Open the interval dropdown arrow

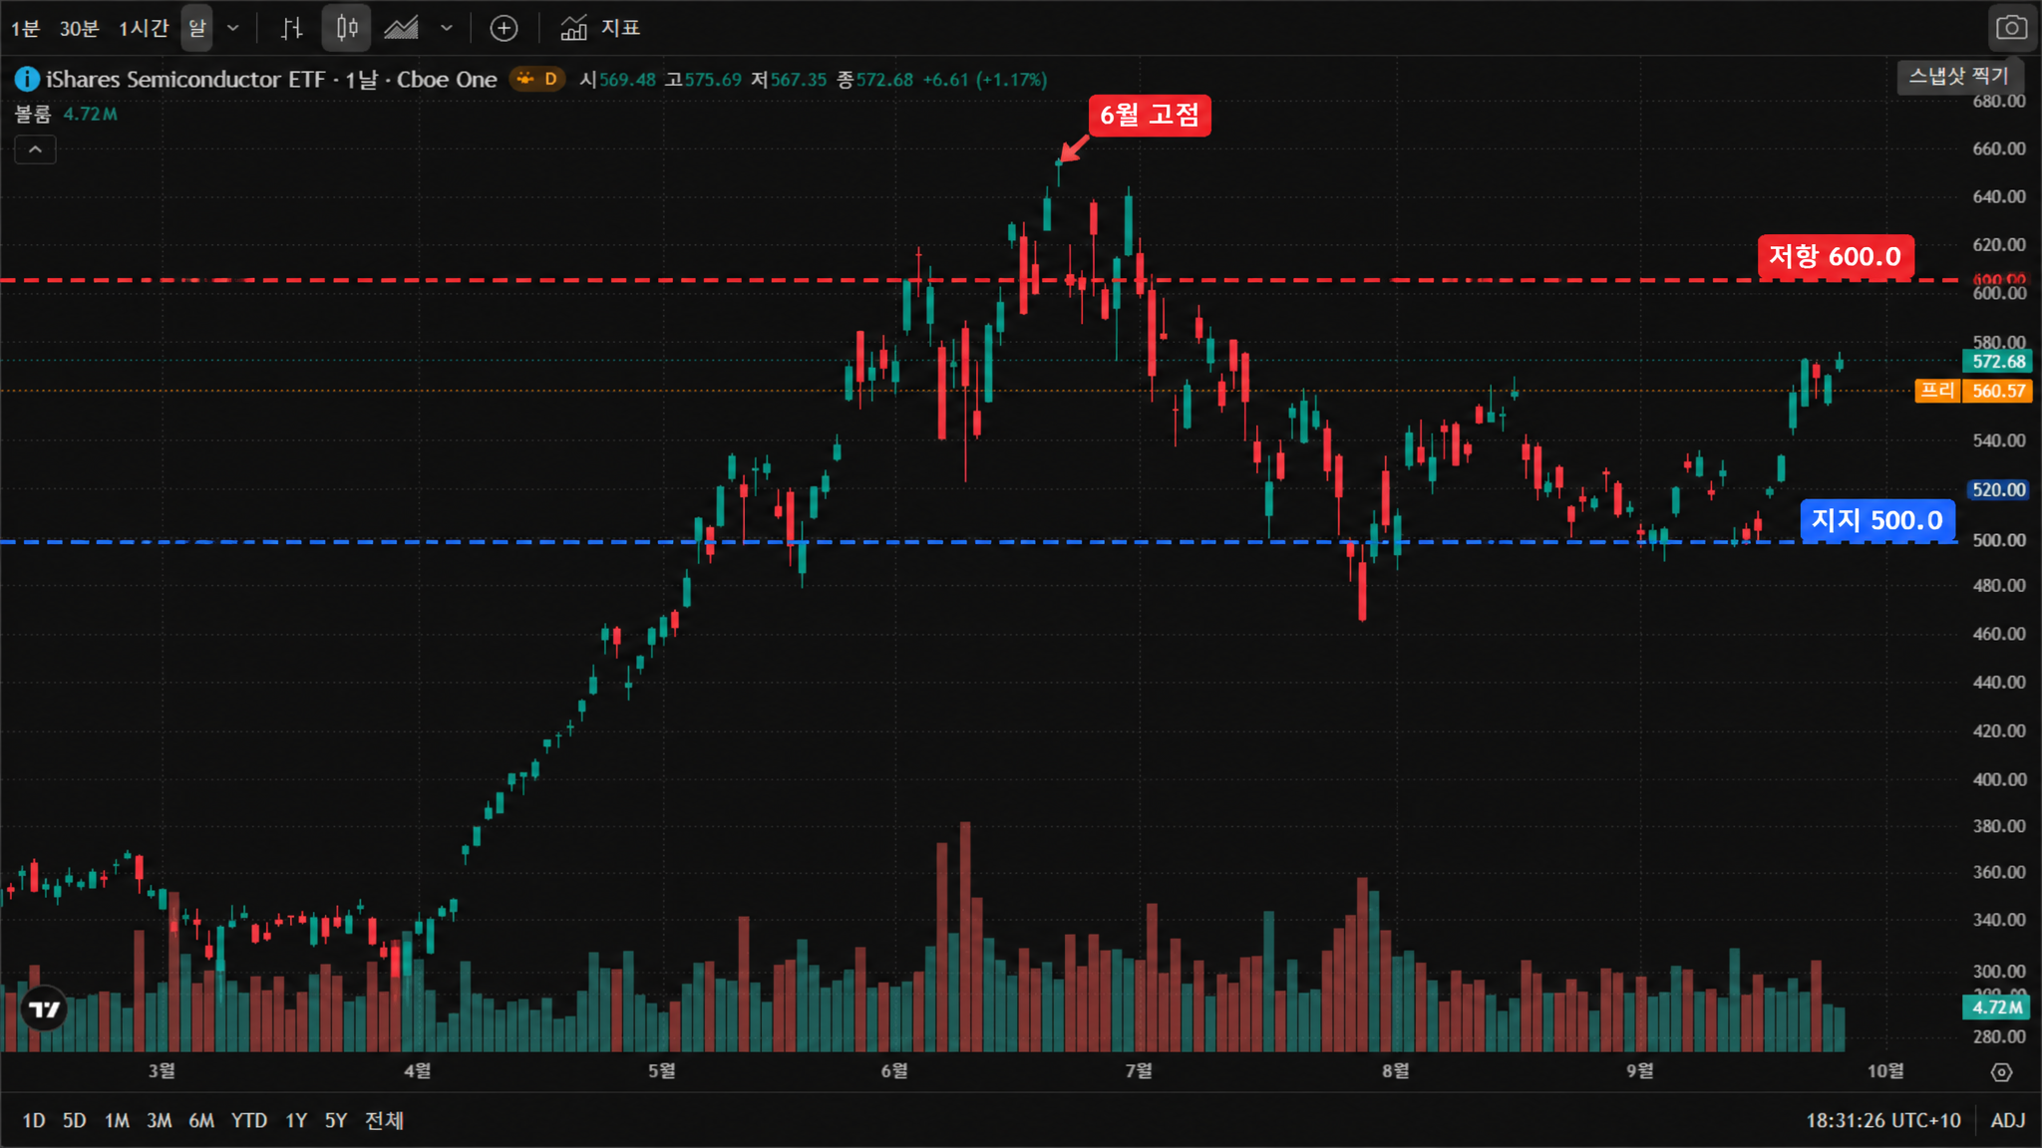233,28
